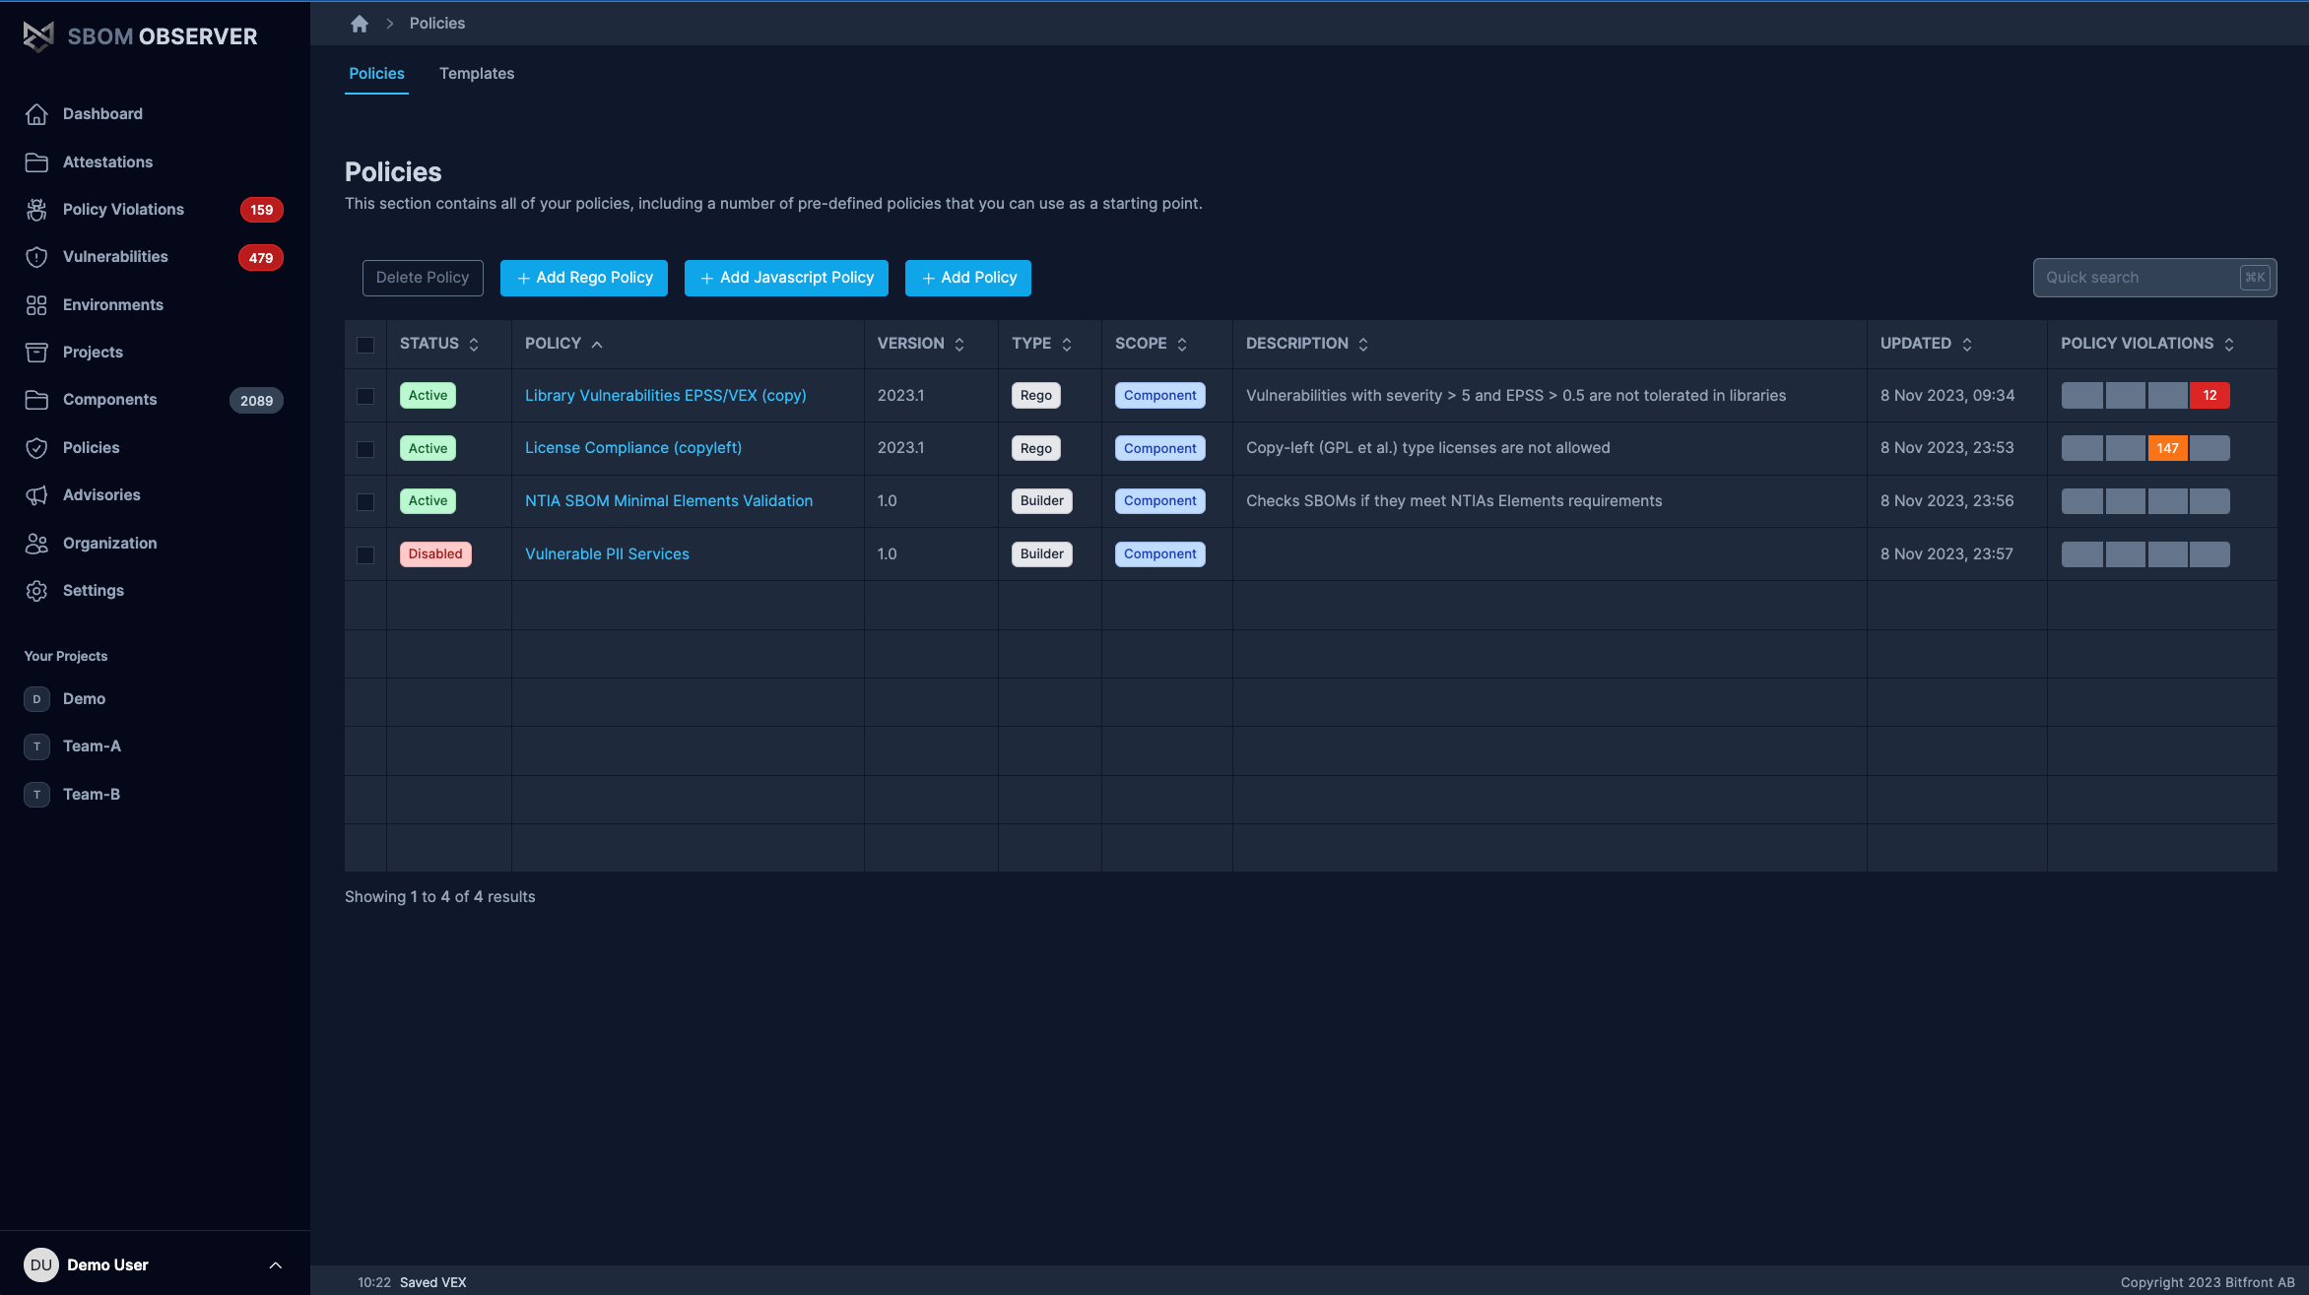Check the License Compliance (copyleft) row checkbox
The image size is (2309, 1295).
click(x=365, y=449)
